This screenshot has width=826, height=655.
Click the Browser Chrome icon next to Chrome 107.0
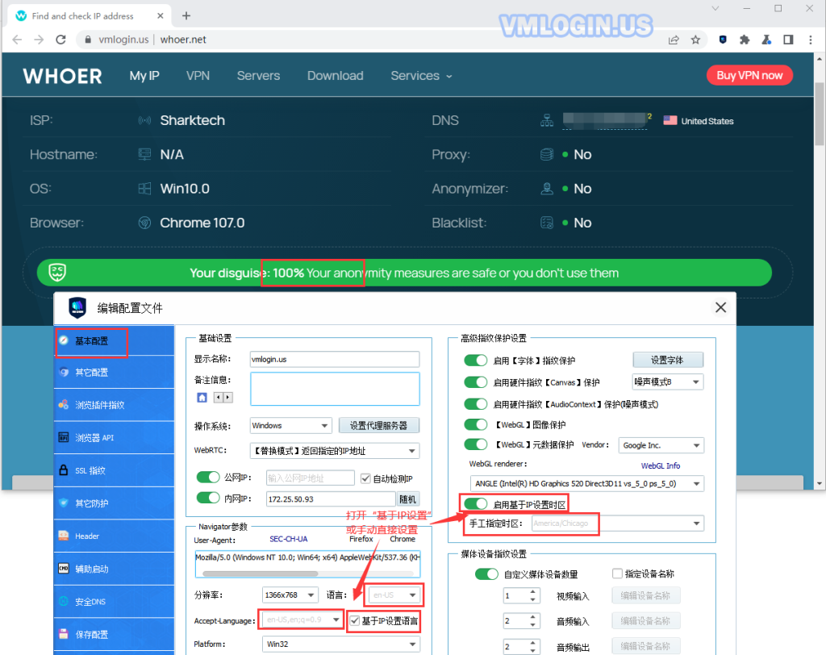coord(144,223)
